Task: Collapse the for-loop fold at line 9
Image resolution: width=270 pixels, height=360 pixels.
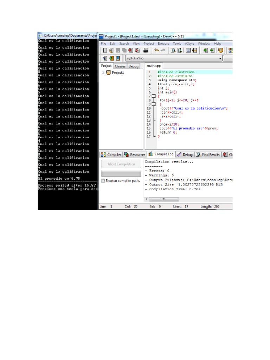Action: [154, 104]
